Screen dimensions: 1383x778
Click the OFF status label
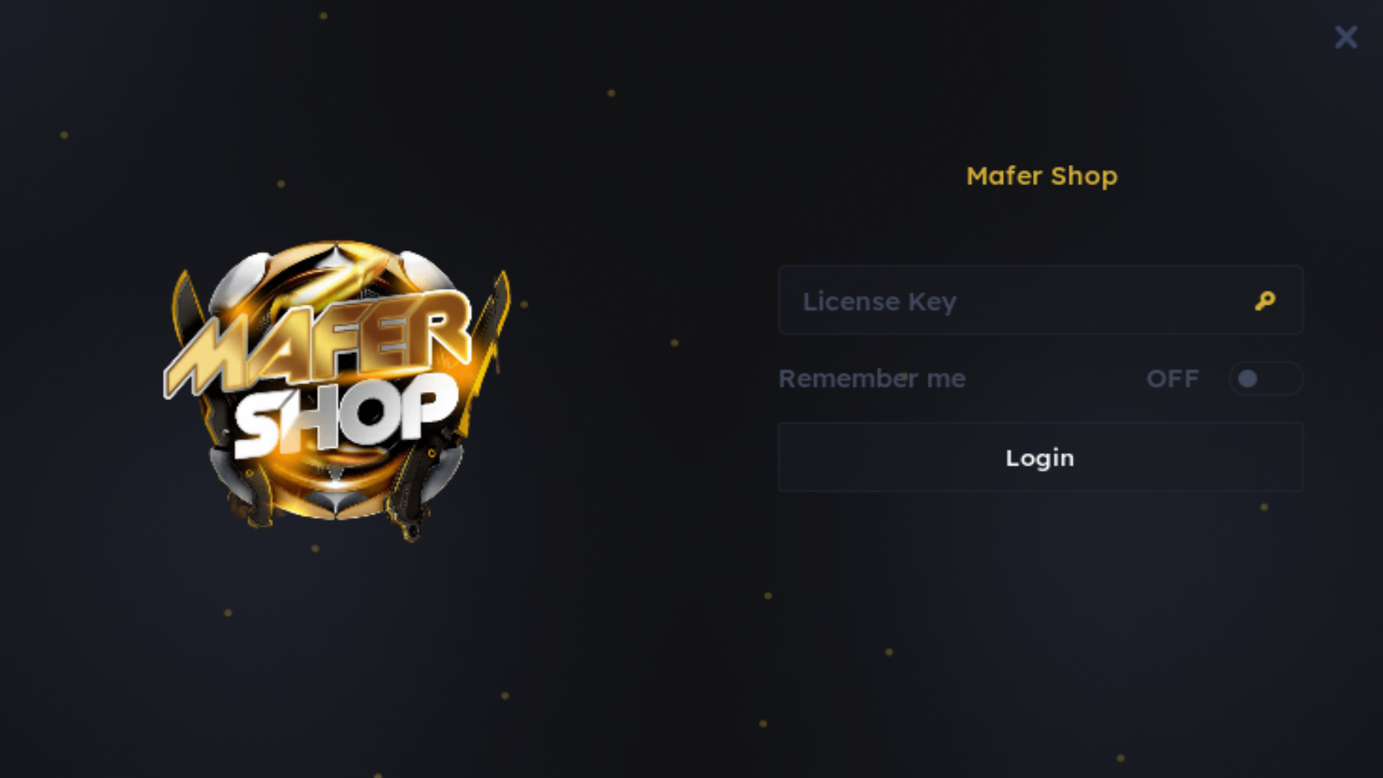point(1173,379)
